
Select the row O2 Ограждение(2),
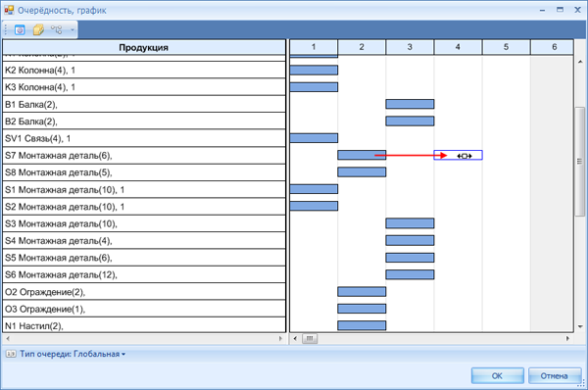click(x=144, y=292)
